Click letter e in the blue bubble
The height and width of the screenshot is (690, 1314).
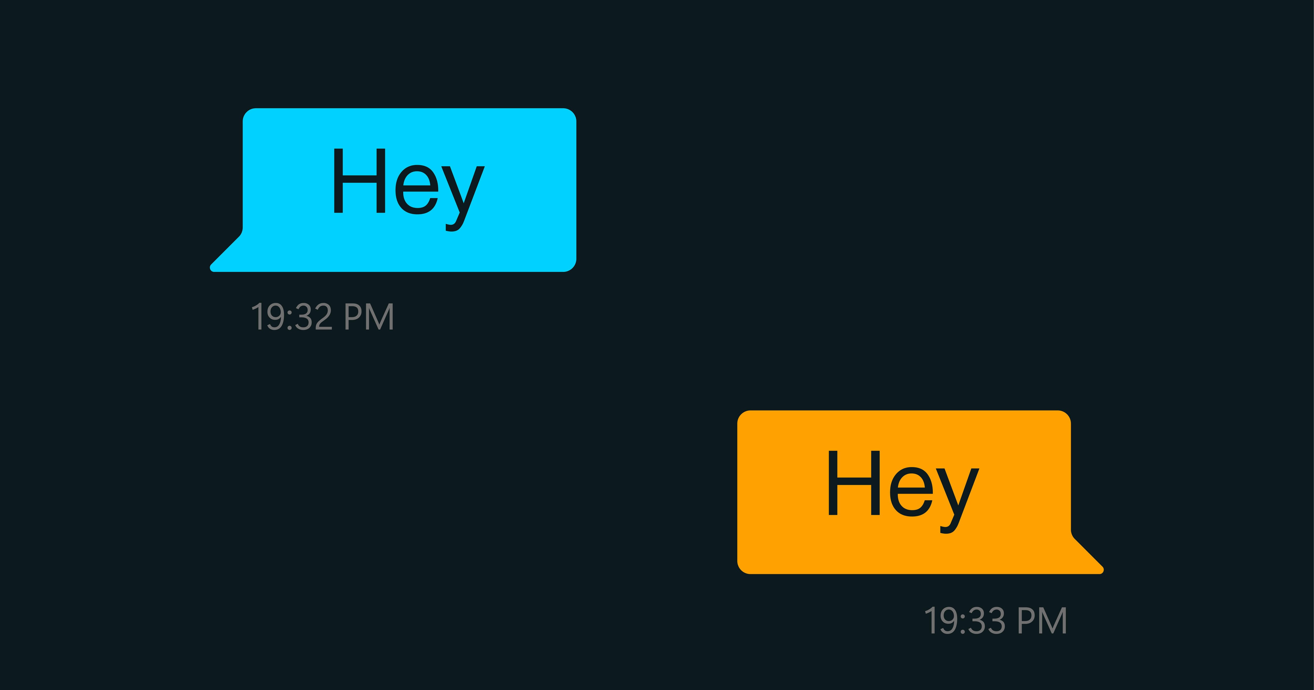click(417, 189)
